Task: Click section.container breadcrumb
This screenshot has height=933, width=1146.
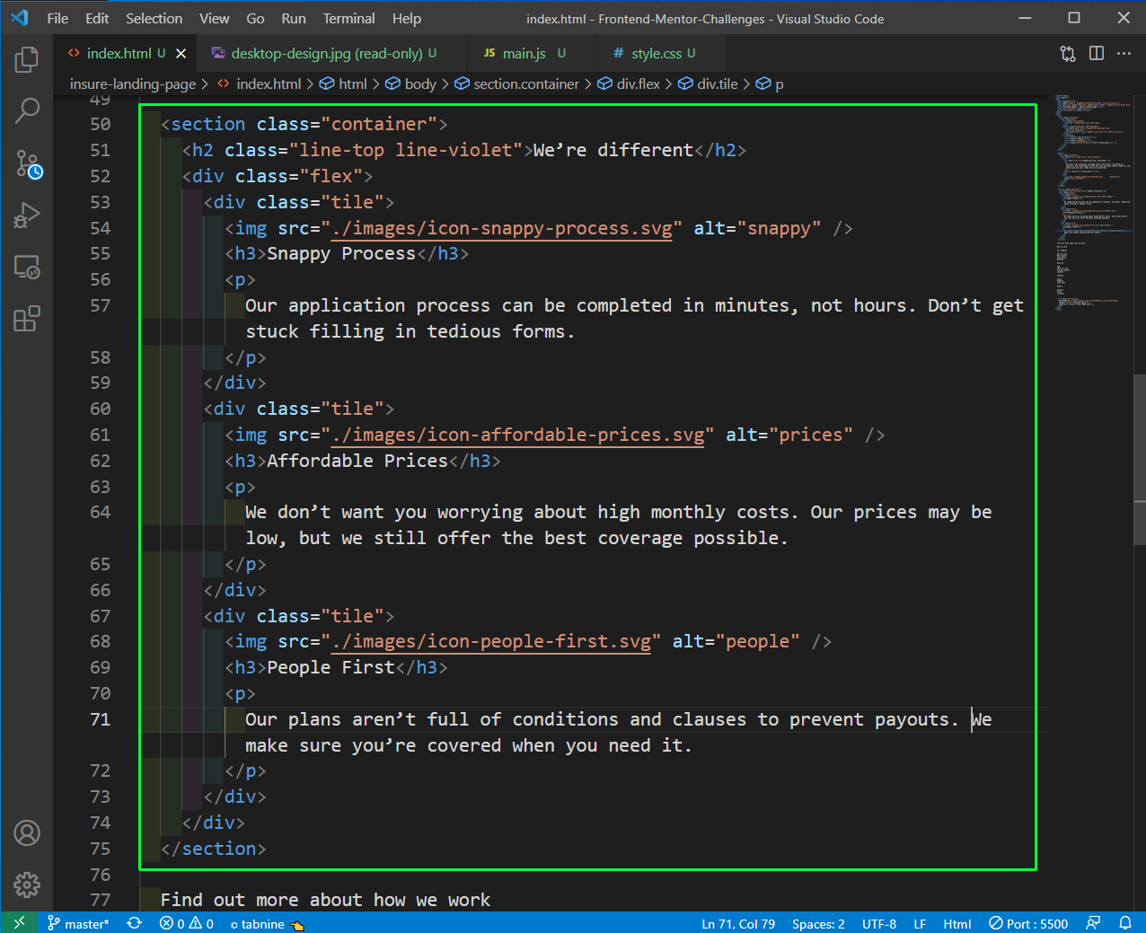Action: [517, 84]
